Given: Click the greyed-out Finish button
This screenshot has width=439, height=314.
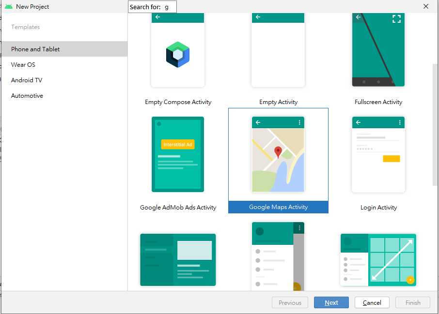Looking at the screenshot, I should [x=413, y=302].
